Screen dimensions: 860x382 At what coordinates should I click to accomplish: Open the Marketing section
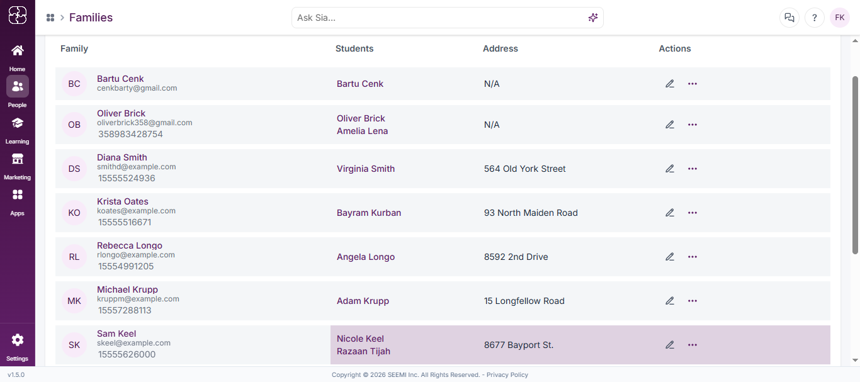[x=18, y=166]
